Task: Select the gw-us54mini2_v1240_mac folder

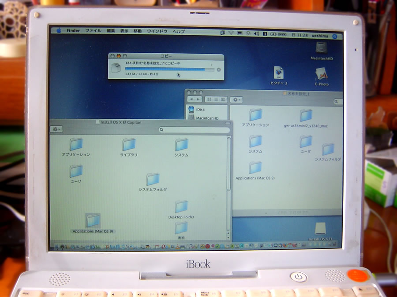Action: (306, 118)
